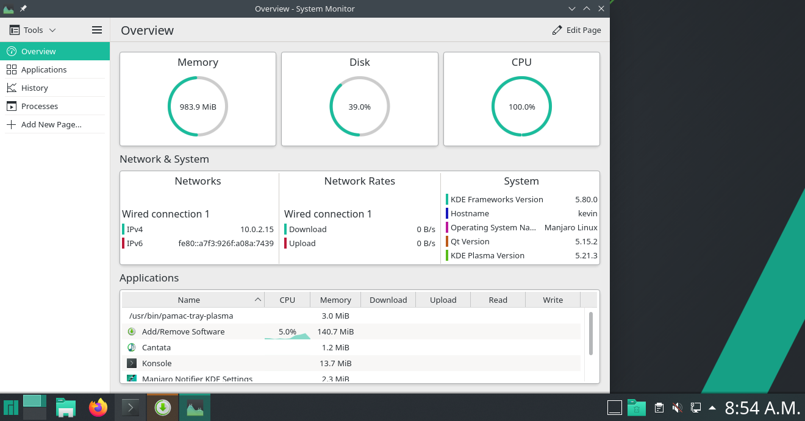Click the Upload rate 0 B/s value
This screenshot has height=421, width=805.
click(426, 243)
